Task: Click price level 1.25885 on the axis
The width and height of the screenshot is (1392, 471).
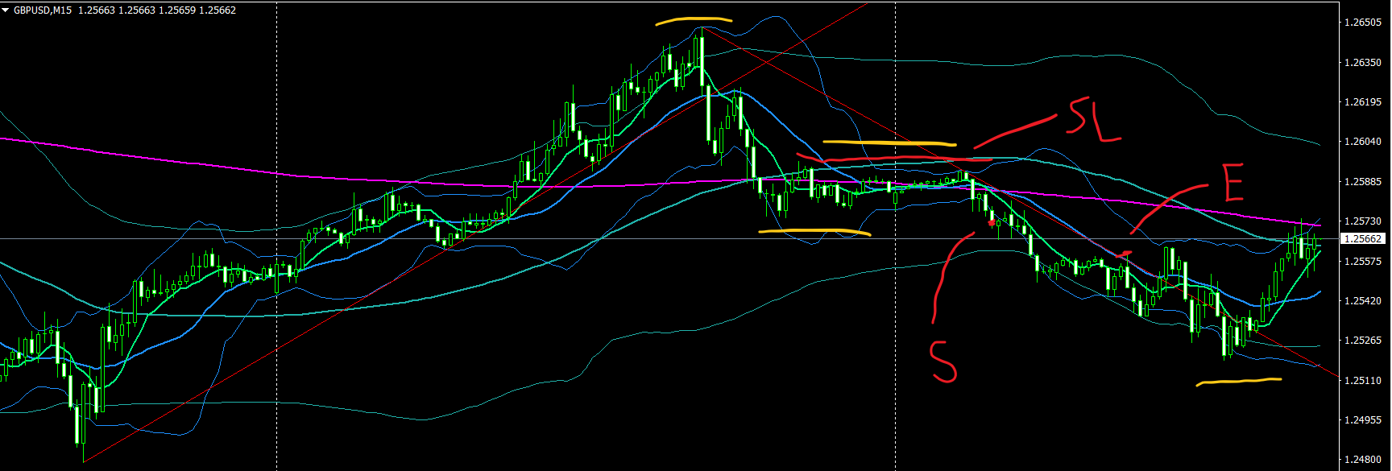Action: tap(1363, 182)
